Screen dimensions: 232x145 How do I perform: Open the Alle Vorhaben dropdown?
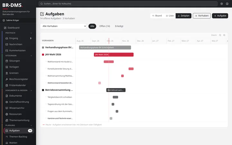[x=63, y=26]
